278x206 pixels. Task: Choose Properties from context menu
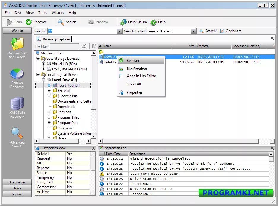(x=141, y=92)
